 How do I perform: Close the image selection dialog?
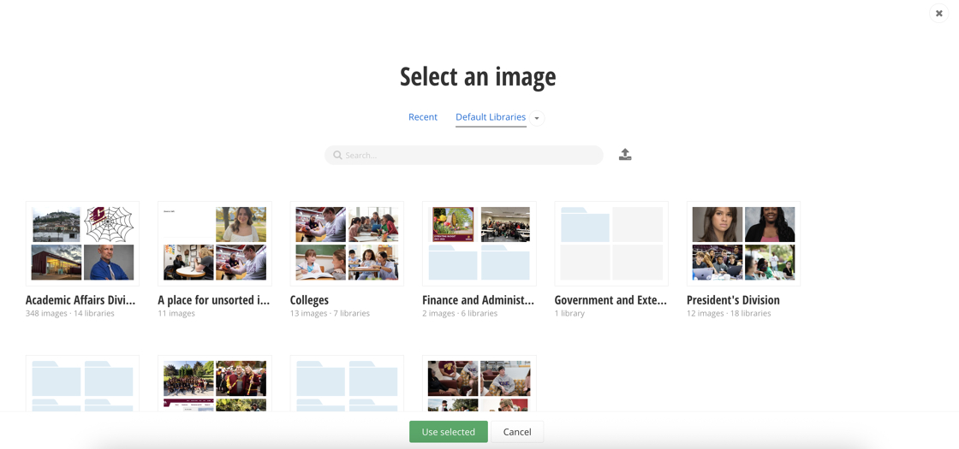click(x=938, y=14)
